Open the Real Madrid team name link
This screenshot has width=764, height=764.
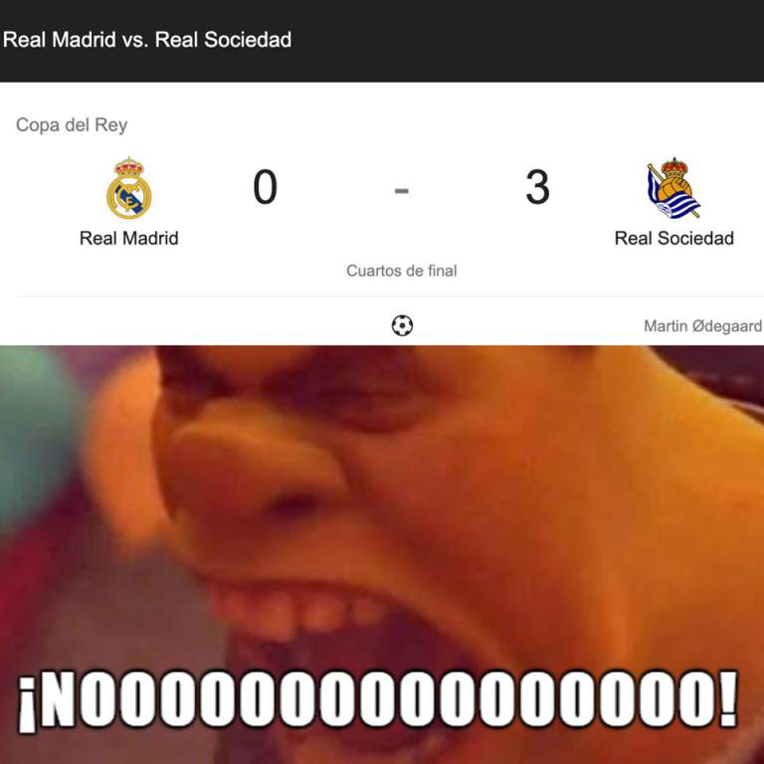point(129,239)
